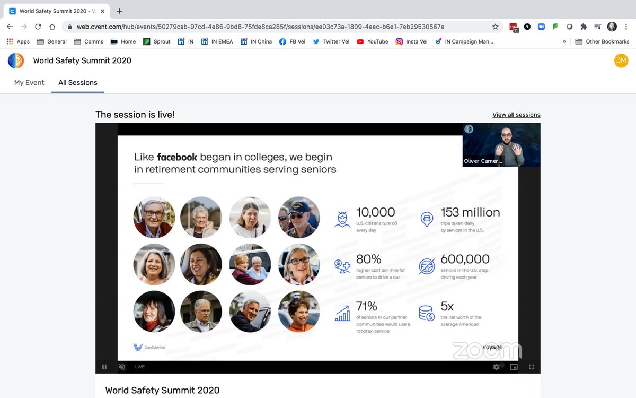
Task: Click the World Safety Summit 2020 header title
Action: click(82, 60)
